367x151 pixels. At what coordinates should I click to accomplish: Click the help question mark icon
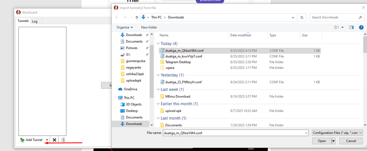tap(361, 28)
